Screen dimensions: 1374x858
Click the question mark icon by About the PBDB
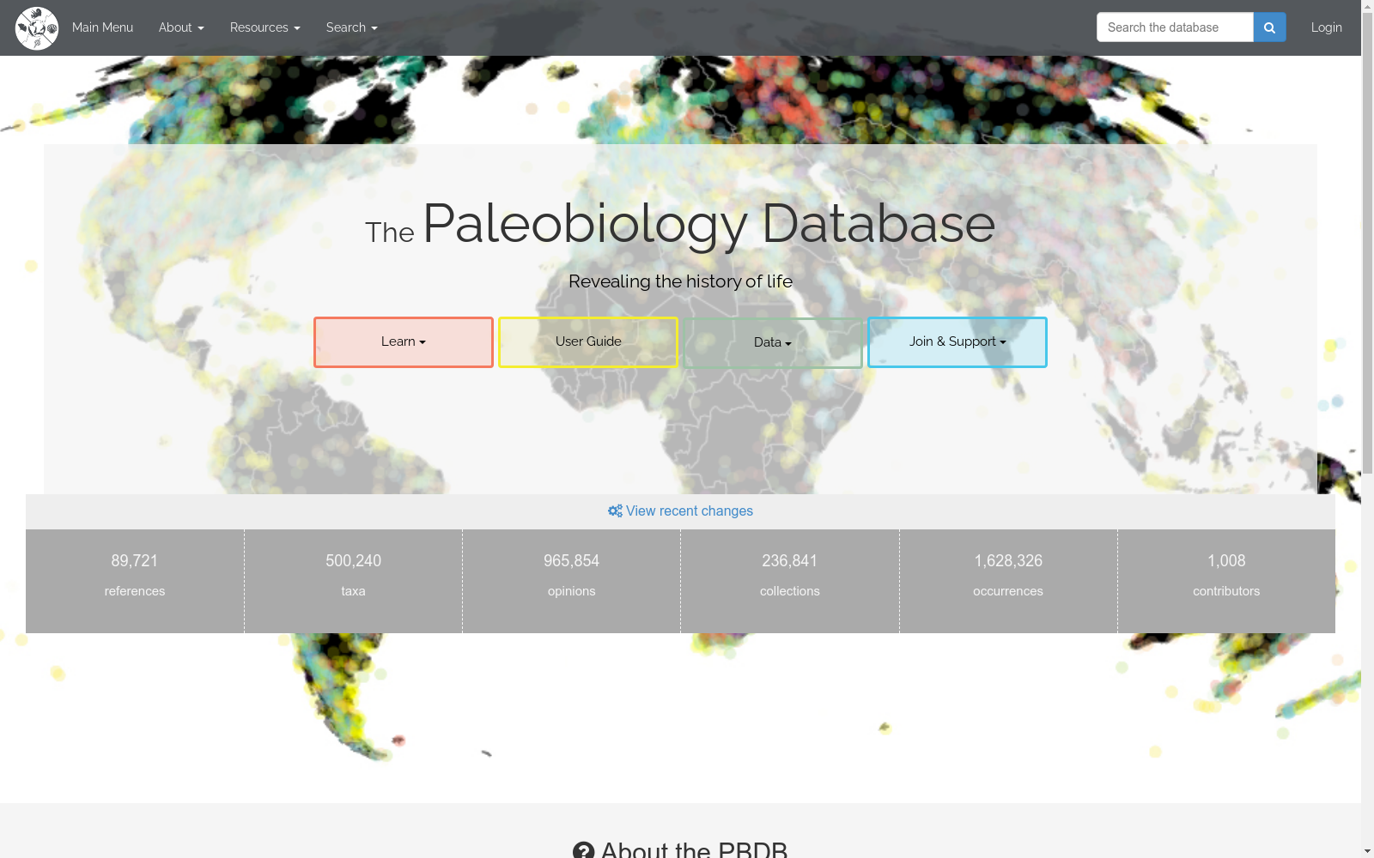click(583, 851)
